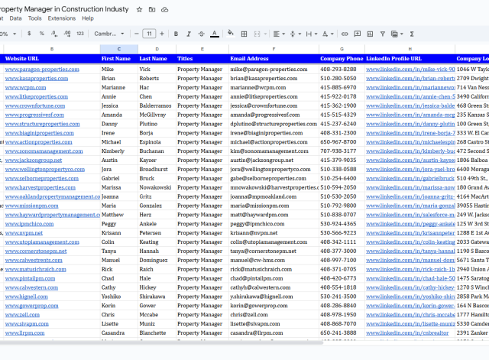Select column D header
Viewport: 489px width, 360px height.
coord(157,49)
